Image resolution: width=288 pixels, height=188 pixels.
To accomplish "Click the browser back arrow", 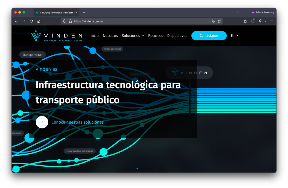I will (x=16, y=21).
